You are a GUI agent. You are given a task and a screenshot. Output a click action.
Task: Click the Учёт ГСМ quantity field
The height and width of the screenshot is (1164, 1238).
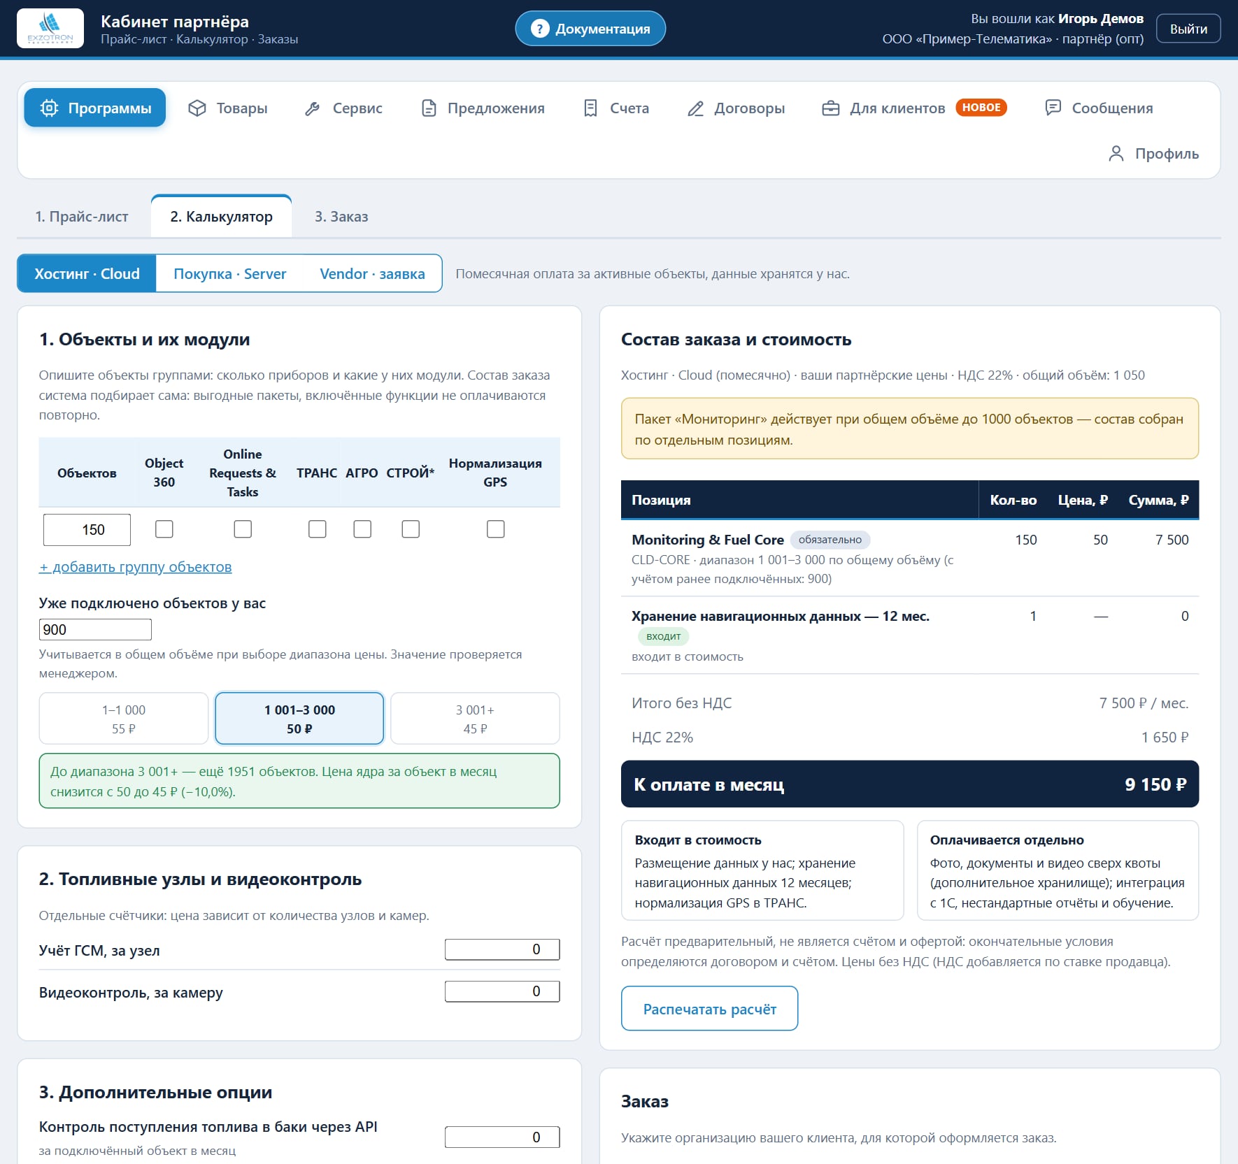pos(502,949)
